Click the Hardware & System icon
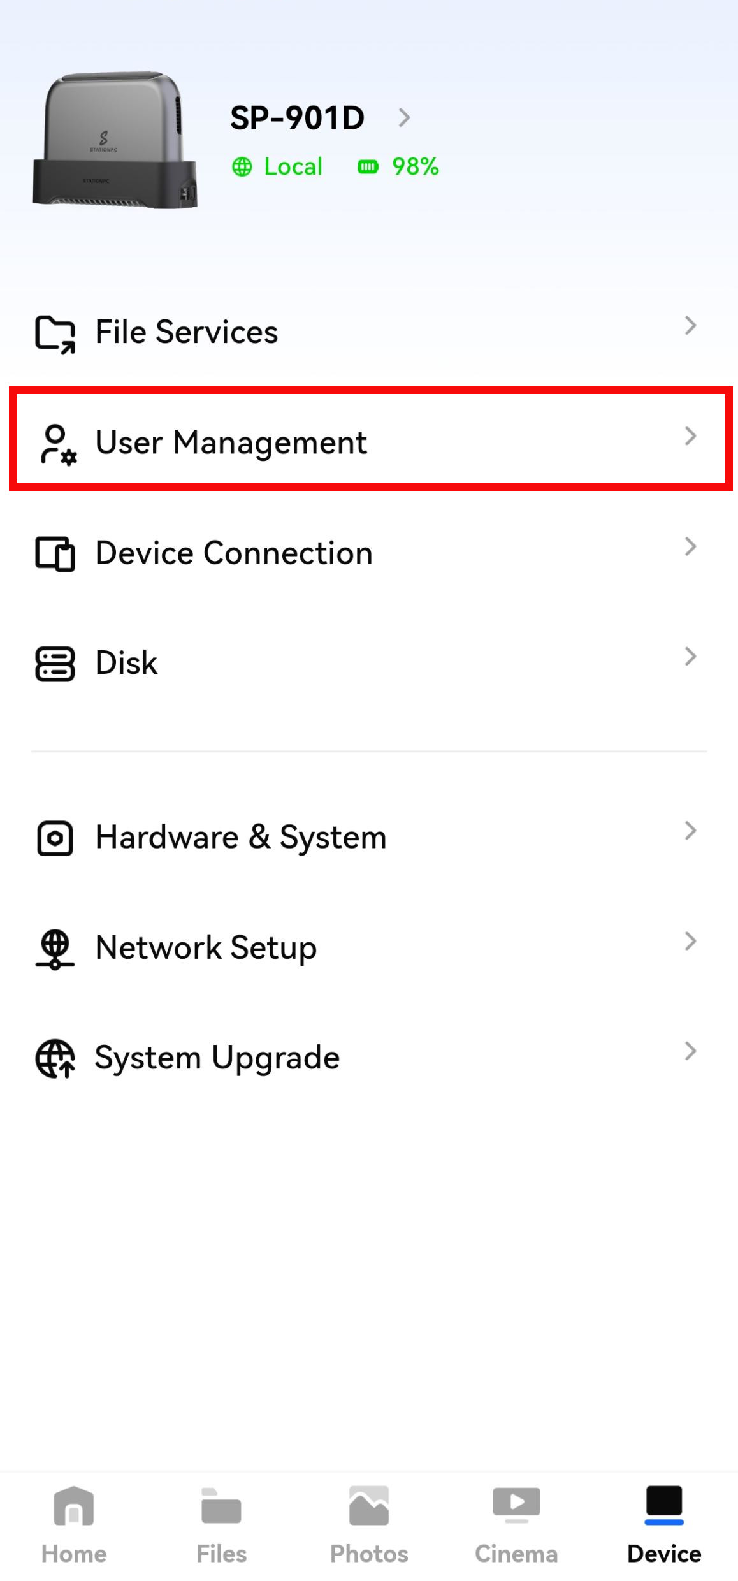 (x=55, y=838)
